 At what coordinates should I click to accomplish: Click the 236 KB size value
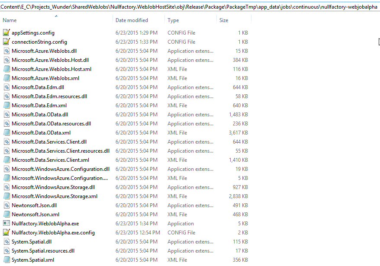point(240,124)
